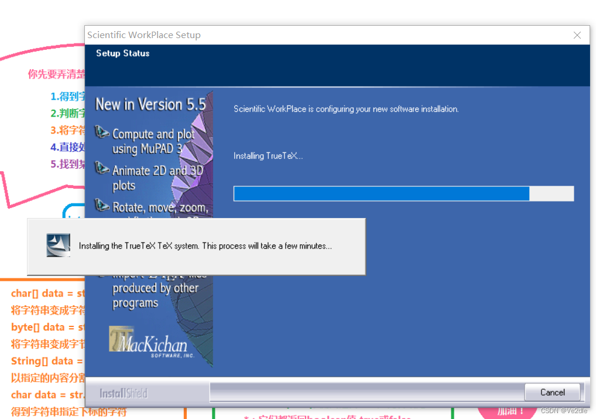
Task: Click the MacKichan Software logo
Action: coord(151,342)
